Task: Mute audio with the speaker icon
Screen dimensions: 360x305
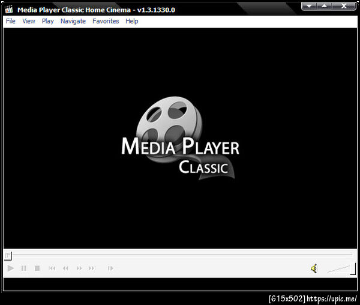Action: 314,268
